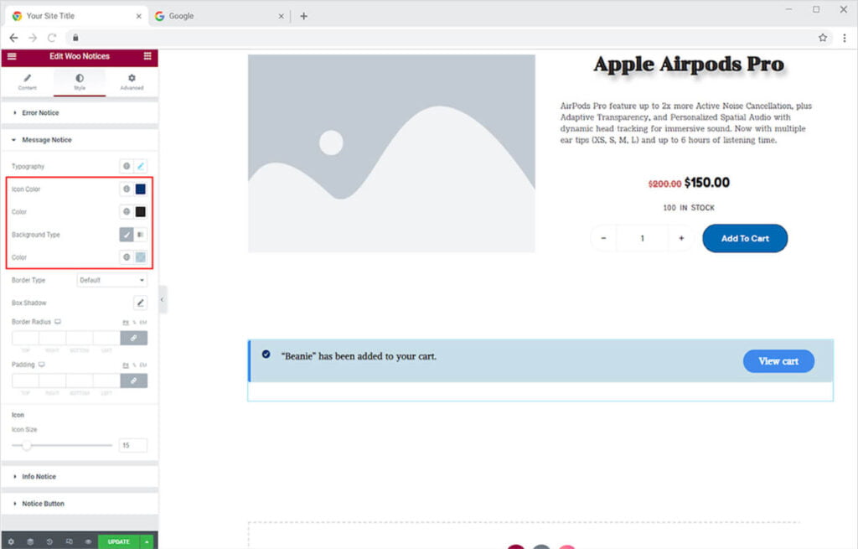Click the View cart button in preview

pyautogui.click(x=778, y=360)
